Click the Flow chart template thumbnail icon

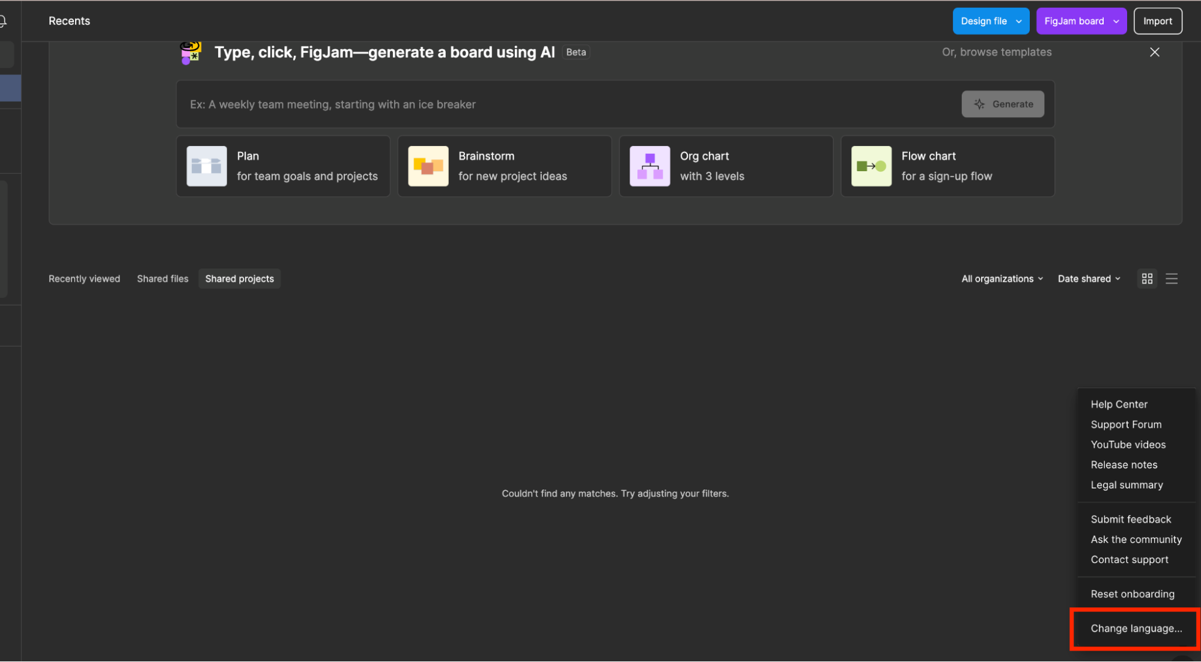872,166
